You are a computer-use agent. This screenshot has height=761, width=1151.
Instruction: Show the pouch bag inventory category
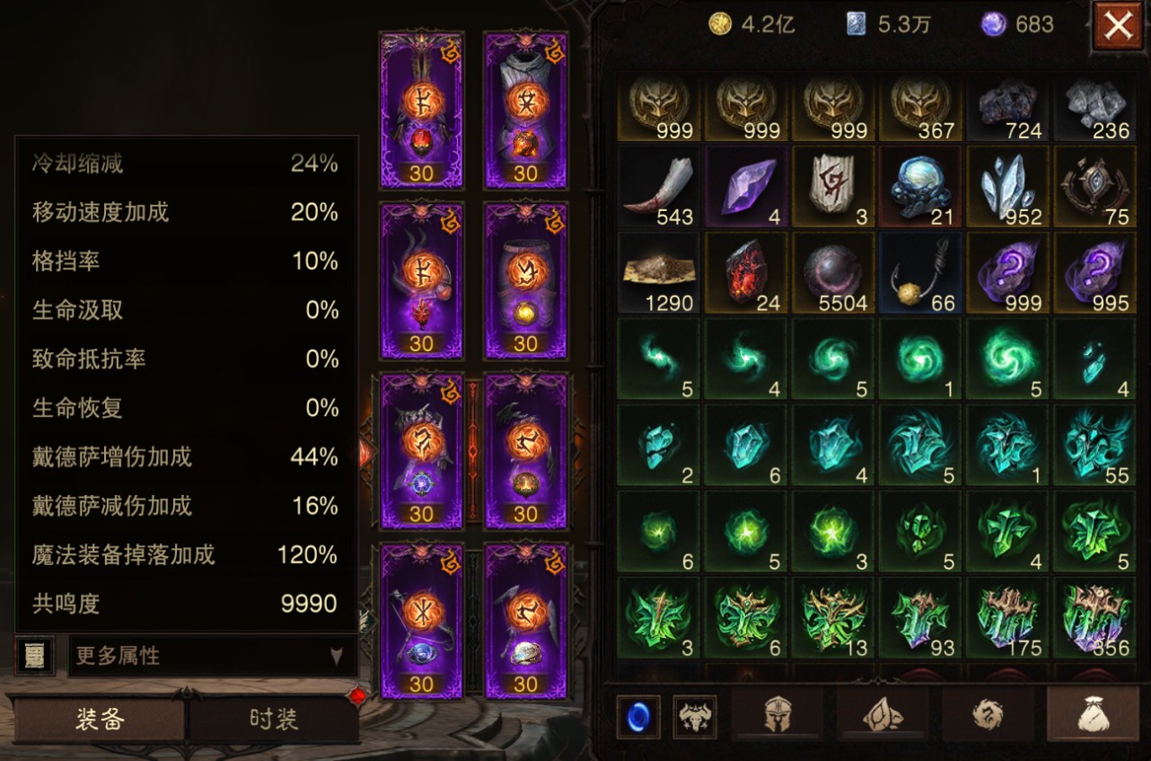[1093, 715]
